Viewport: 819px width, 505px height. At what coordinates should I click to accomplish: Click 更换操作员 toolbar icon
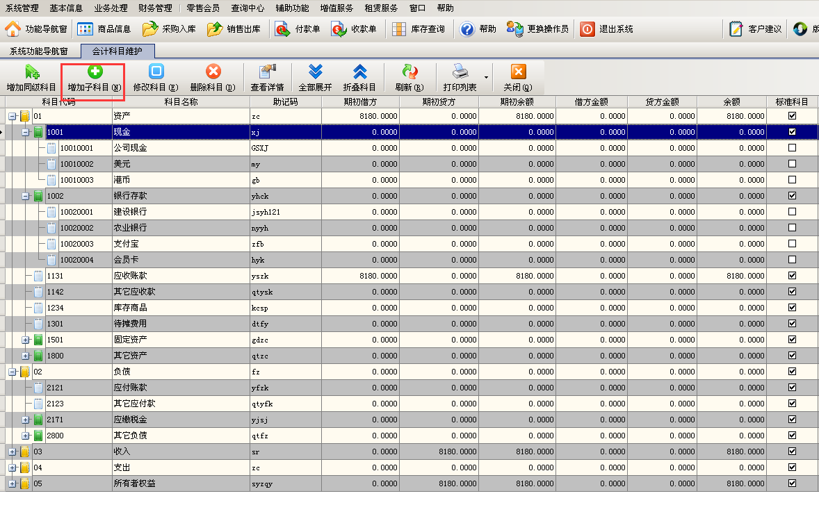[x=514, y=28]
